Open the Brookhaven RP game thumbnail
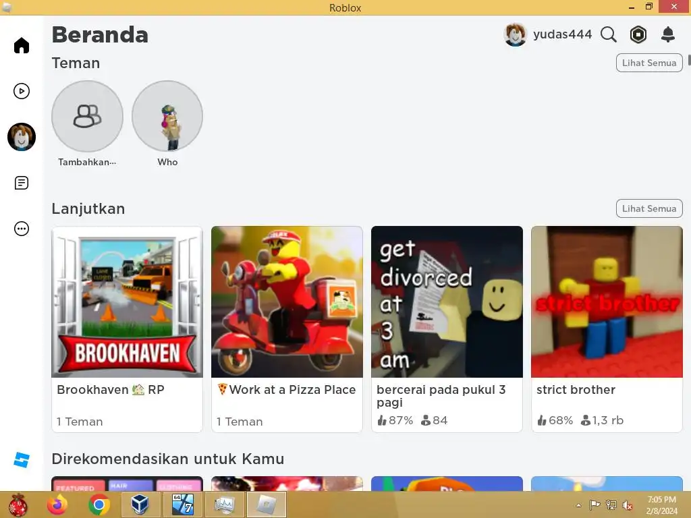This screenshot has width=691, height=518. pos(128,301)
